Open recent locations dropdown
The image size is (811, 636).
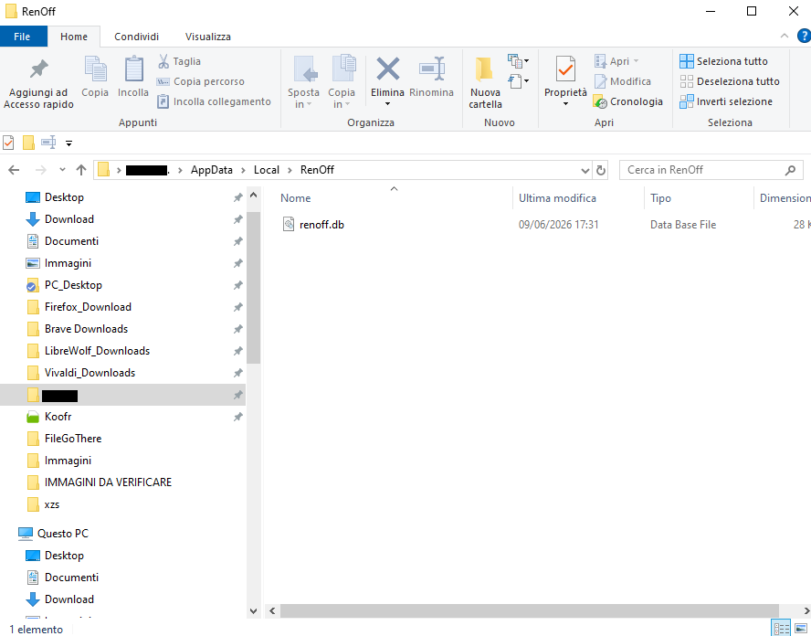[x=63, y=170]
